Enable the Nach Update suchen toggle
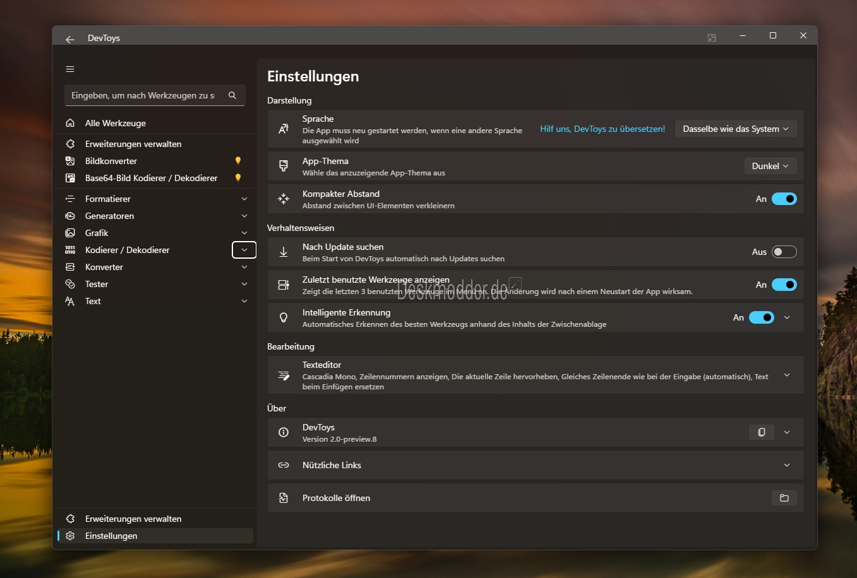 pyautogui.click(x=784, y=252)
